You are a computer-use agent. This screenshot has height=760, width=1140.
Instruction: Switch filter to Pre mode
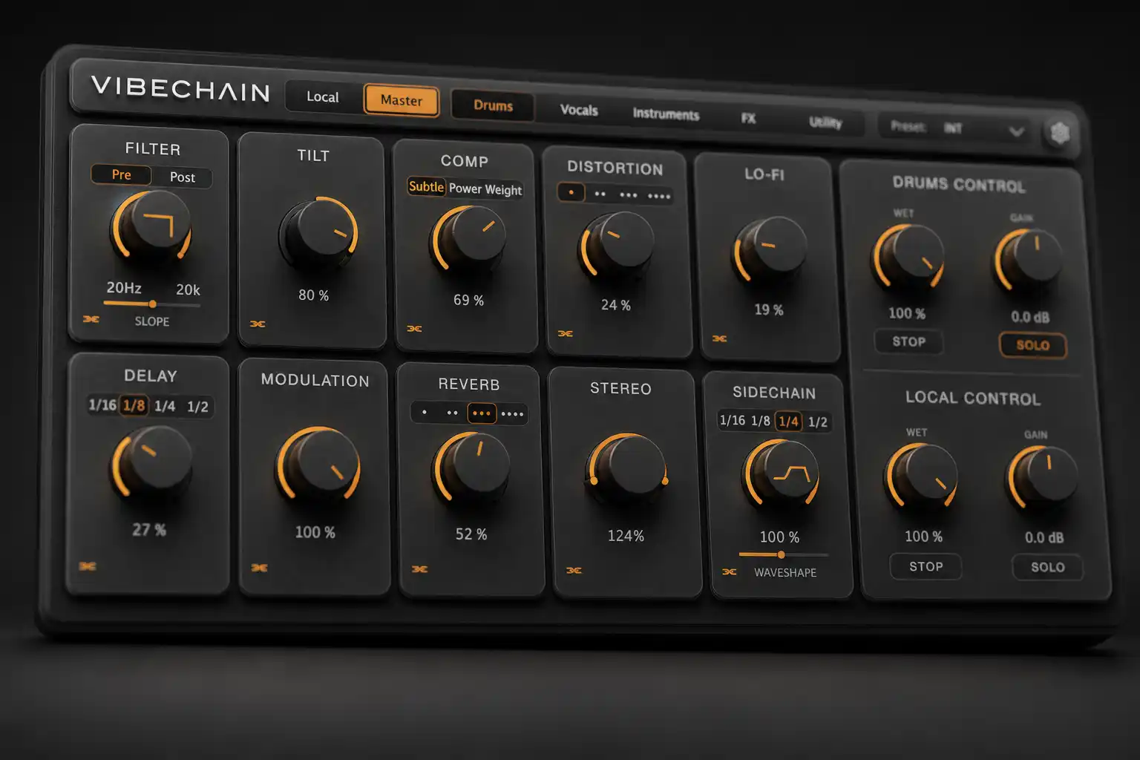121,174
